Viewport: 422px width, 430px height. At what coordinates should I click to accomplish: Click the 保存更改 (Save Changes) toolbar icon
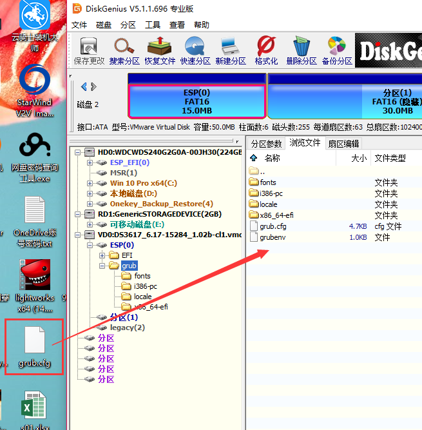[x=89, y=50]
